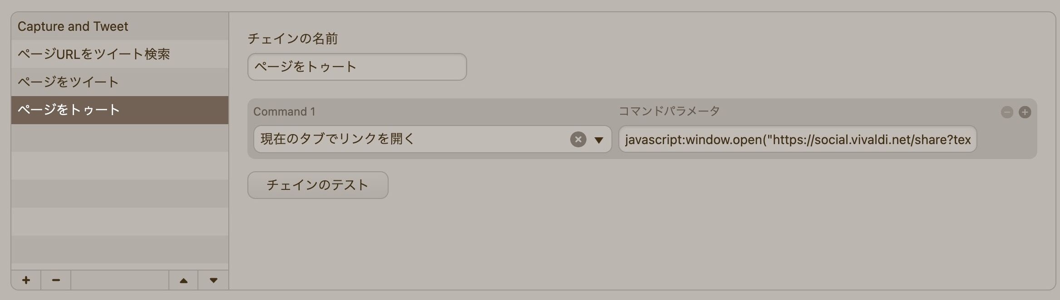This screenshot has height=300, width=1060.
Task: Select the highlighted ページをトゥート chain
Action: [x=120, y=110]
